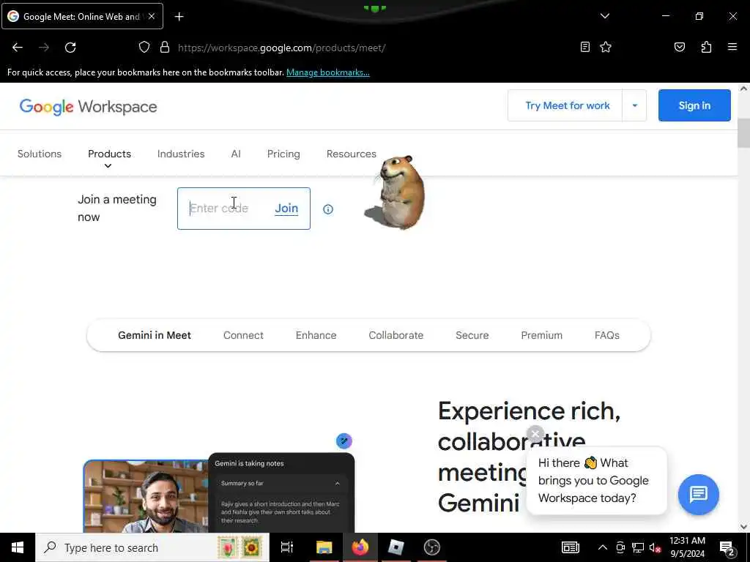750x562 pixels.
Task: Open the Roblox taskbar icon
Action: pos(396,547)
